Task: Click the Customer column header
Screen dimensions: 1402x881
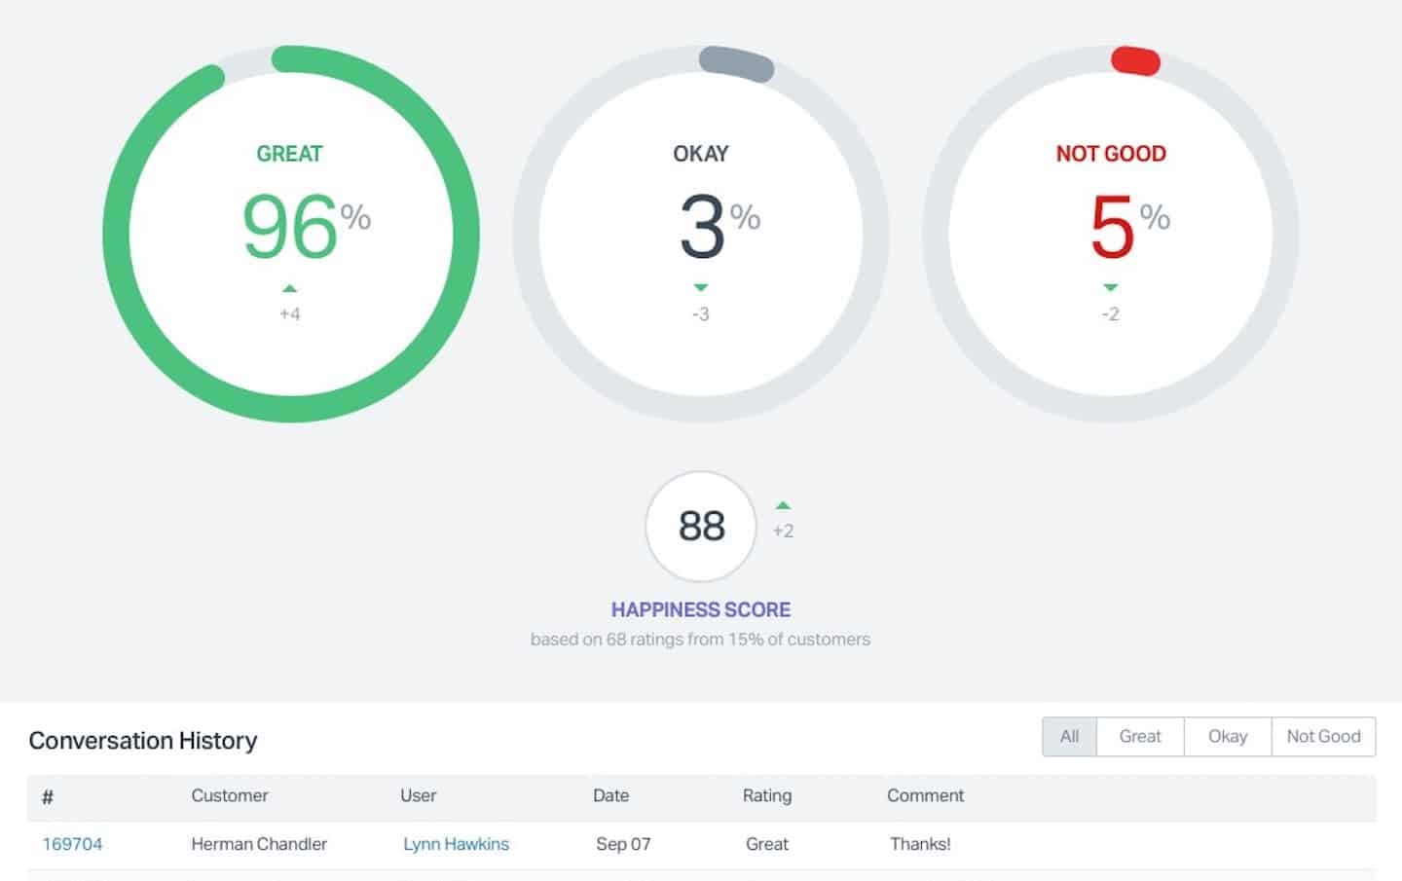Action: 229,795
